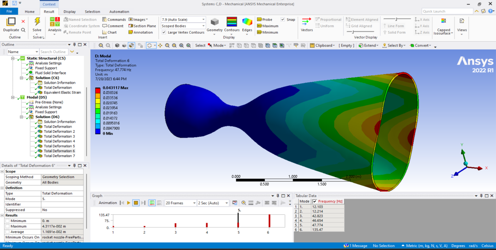The image size is (496, 250).
Task: Click the Vectors icon
Action: click(307, 22)
